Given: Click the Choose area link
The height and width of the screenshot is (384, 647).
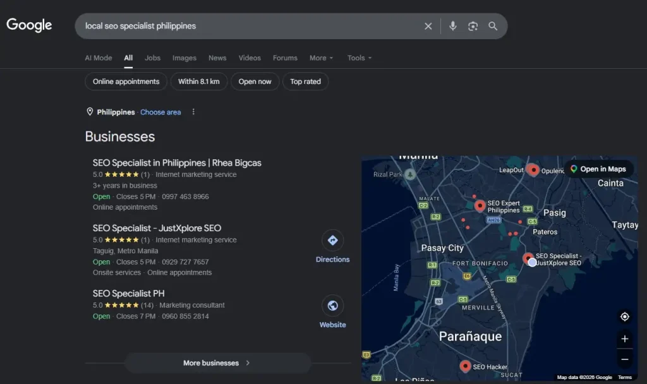Looking at the screenshot, I should click(x=160, y=112).
